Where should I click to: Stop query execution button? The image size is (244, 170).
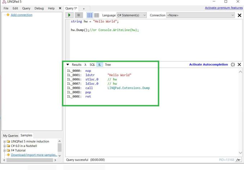point(78,15)
